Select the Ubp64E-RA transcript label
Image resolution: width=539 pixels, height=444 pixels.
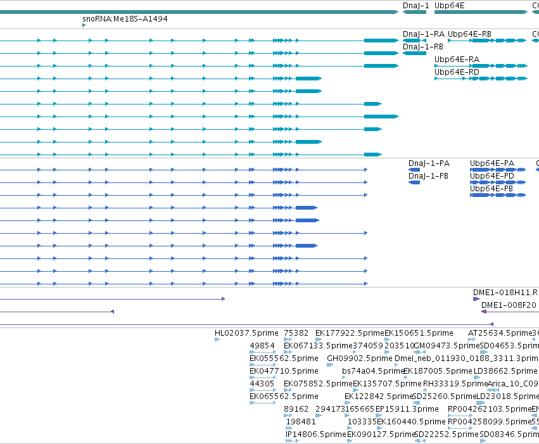(x=457, y=60)
